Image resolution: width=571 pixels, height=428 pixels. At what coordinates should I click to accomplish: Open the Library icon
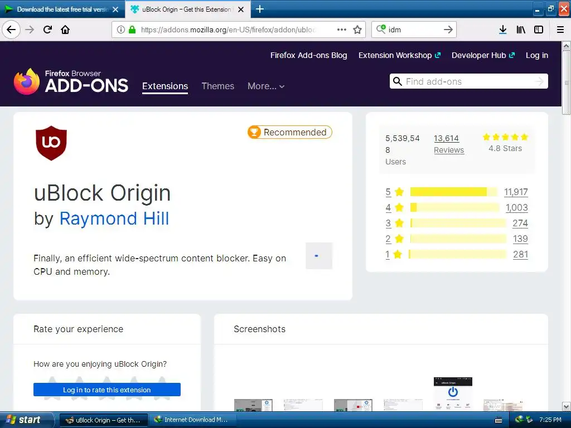pos(521,30)
